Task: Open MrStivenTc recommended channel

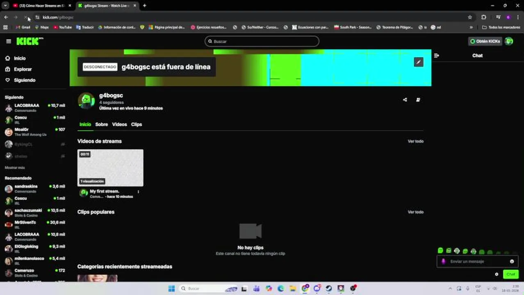Action: tap(35, 225)
